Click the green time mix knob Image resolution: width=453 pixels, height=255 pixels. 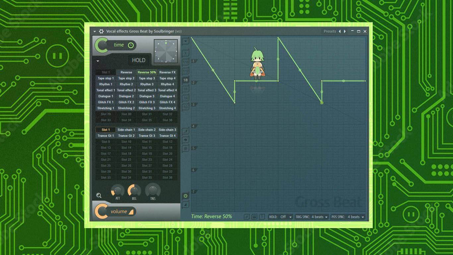click(102, 45)
